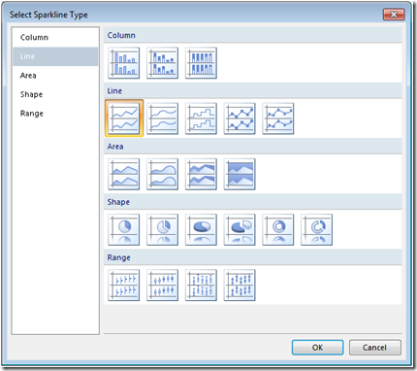Image resolution: width=417 pixels, height=371 pixels.
Task: Select the basic Area sparkline icon
Action: tap(124, 174)
